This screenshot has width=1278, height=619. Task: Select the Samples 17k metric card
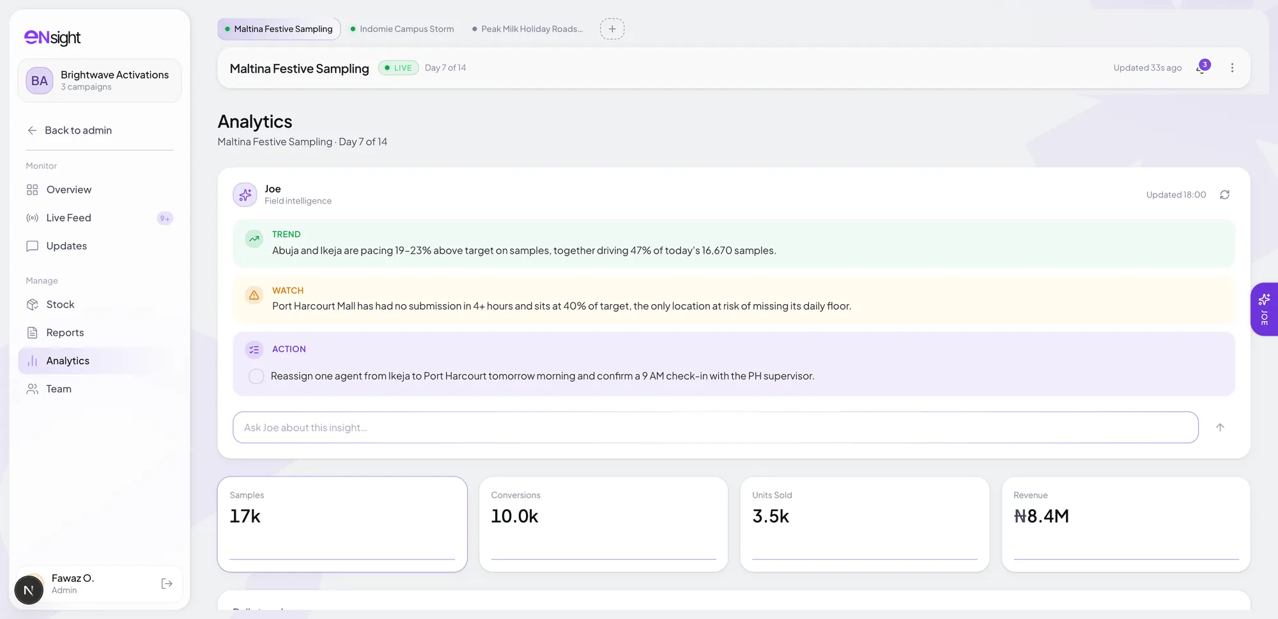(343, 524)
